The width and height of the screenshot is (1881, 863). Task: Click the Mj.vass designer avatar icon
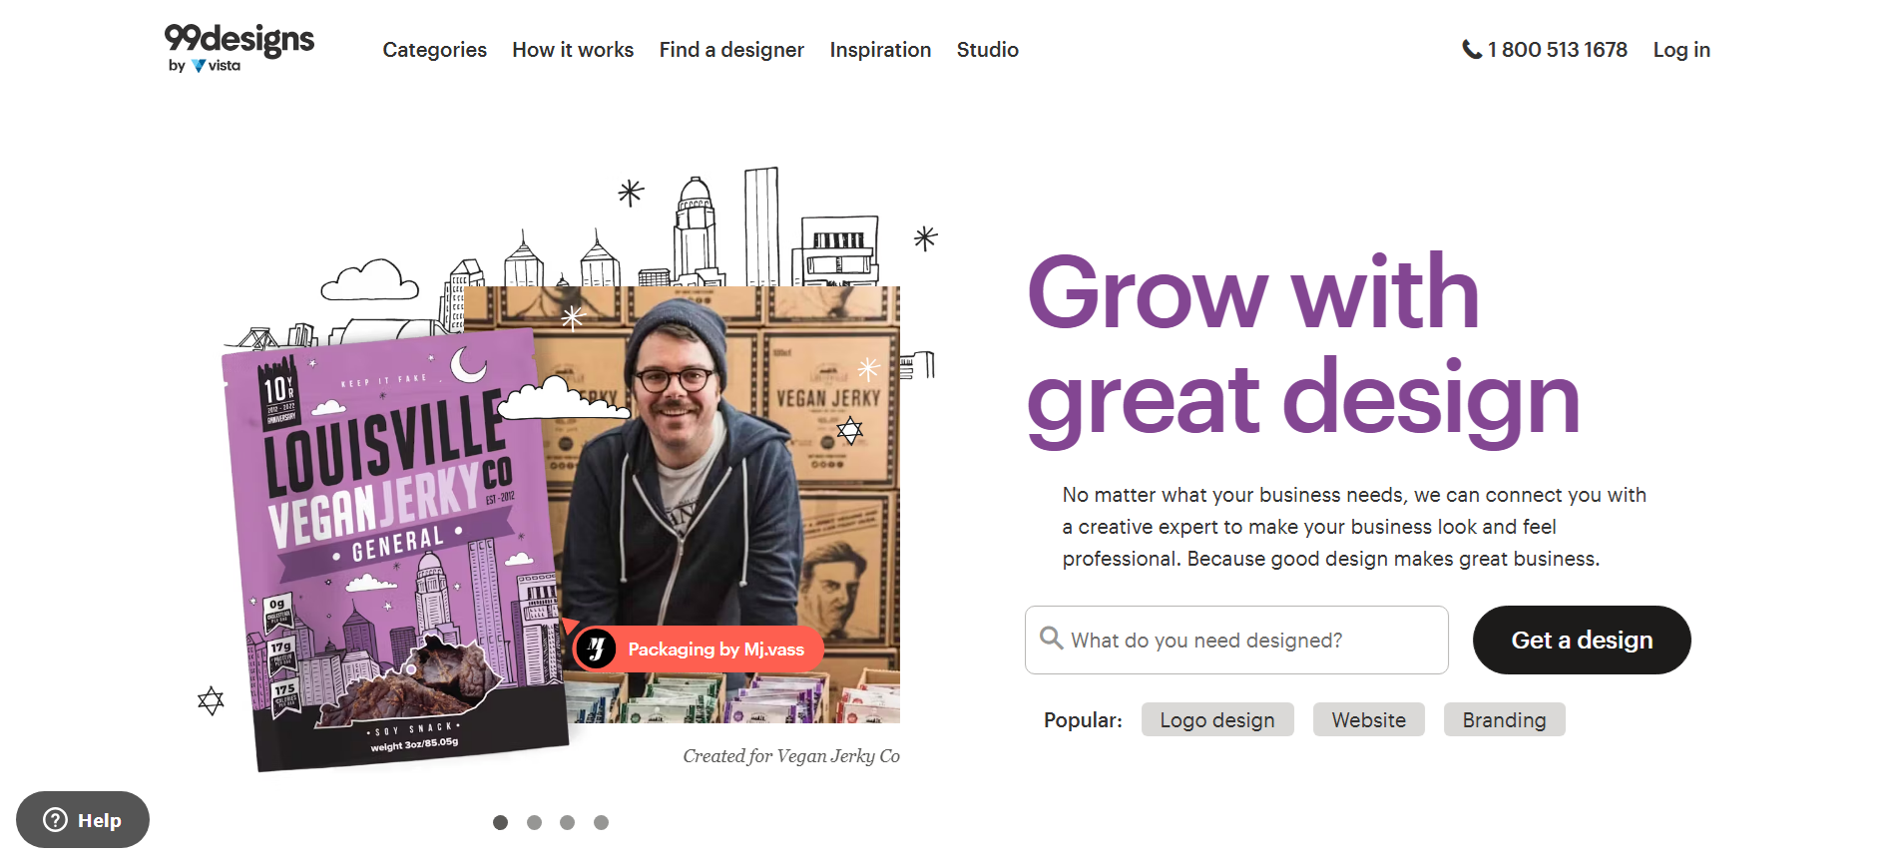click(x=597, y=649)
